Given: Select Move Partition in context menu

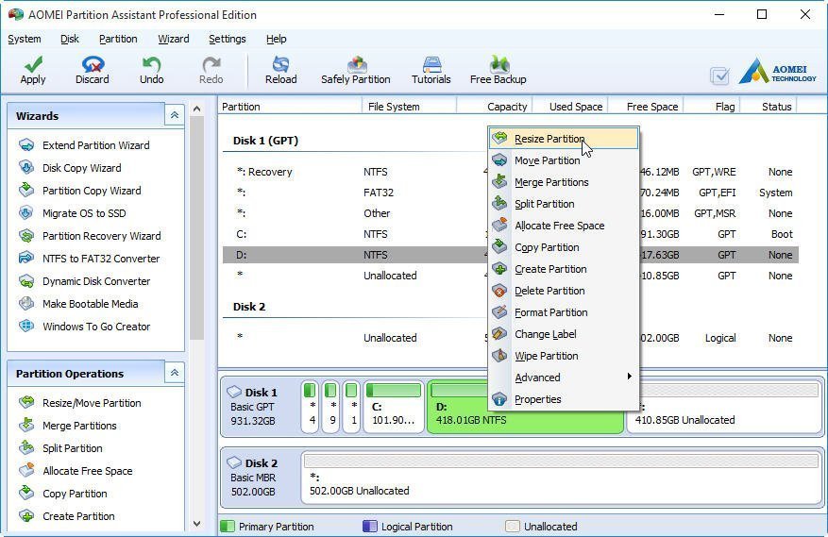Looking at the screenshot, I should click(564, 160).
